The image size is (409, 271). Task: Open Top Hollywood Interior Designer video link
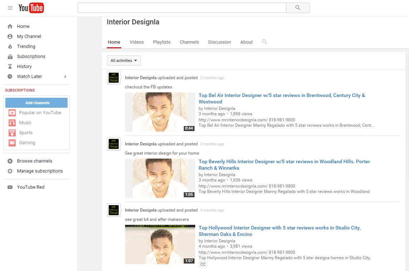tap(280, 231)
